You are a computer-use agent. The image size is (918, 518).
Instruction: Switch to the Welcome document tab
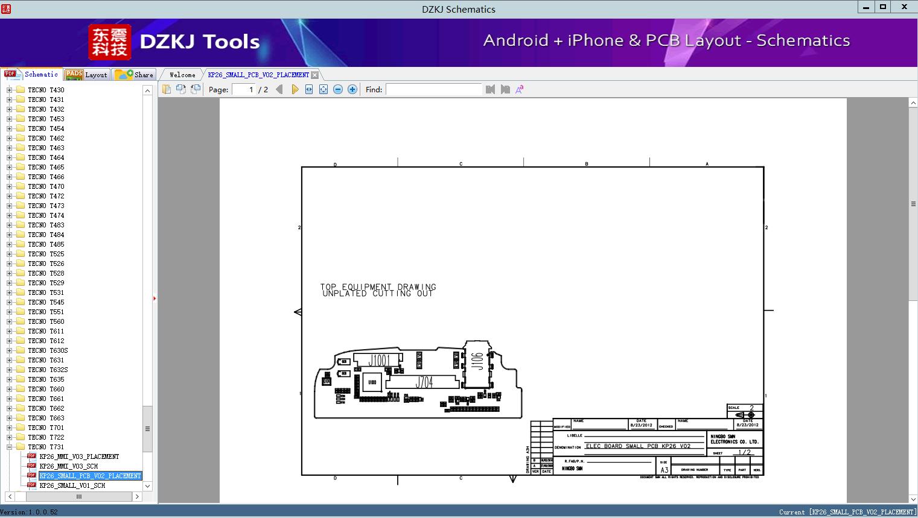click(x=182, y=75)
